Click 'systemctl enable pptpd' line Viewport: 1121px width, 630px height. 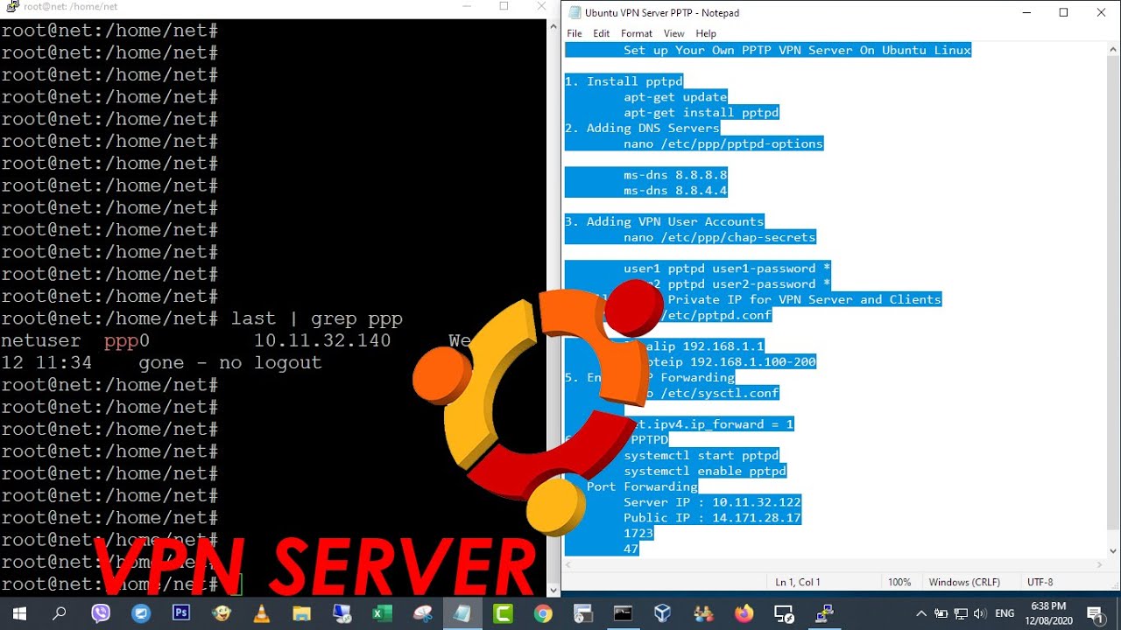pos(704,471)
